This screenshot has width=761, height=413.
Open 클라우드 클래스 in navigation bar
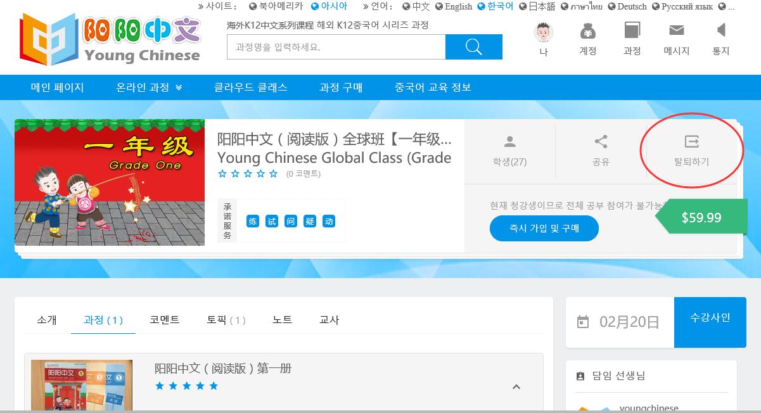pos(250,87)
